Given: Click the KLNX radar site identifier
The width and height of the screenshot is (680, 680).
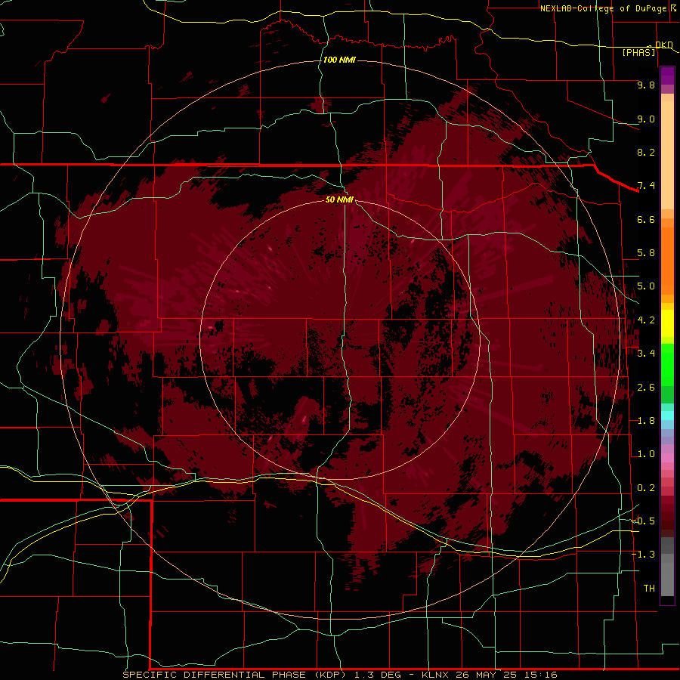Looking at the screenshot, I should click(436, 675).
